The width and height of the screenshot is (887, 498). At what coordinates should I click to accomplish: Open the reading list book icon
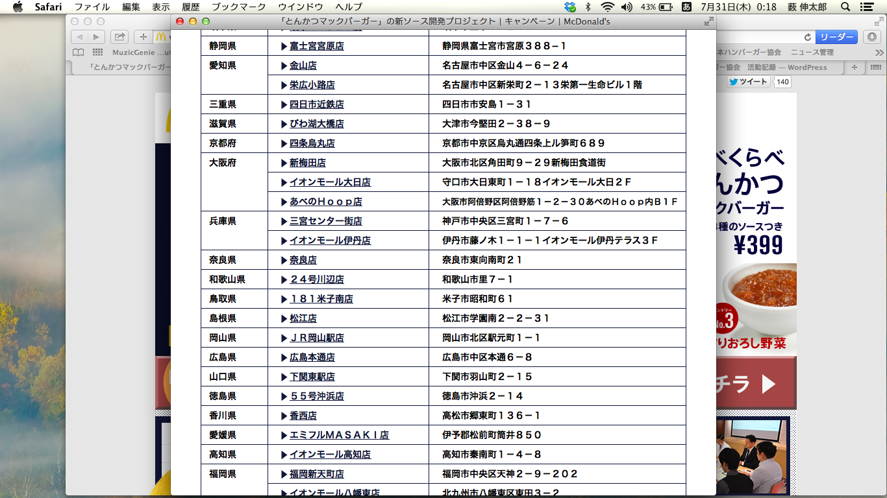[x=78, y=53]
